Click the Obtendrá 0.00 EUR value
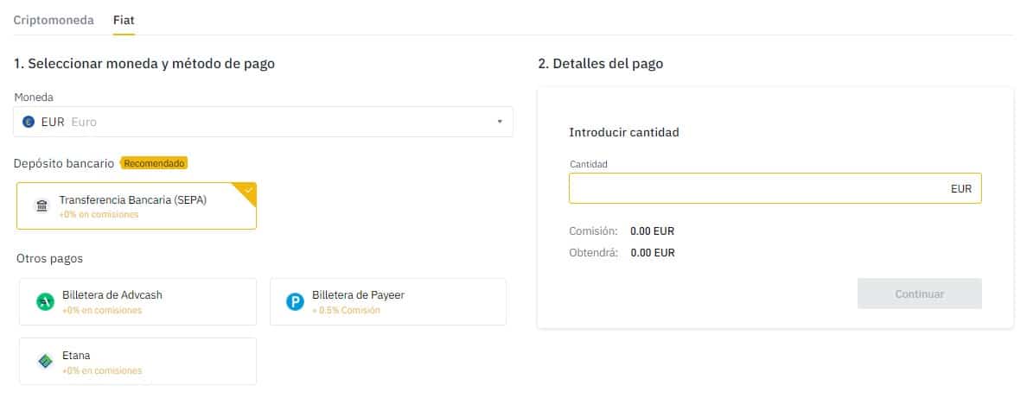Screen dimensions: 1027x398 [x=653, y=253]
